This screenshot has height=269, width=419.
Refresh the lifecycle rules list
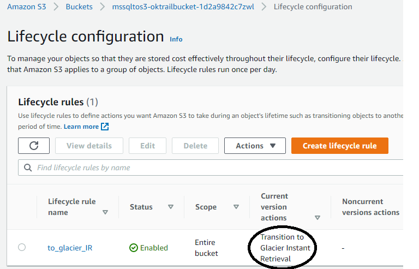coord(34,146)
